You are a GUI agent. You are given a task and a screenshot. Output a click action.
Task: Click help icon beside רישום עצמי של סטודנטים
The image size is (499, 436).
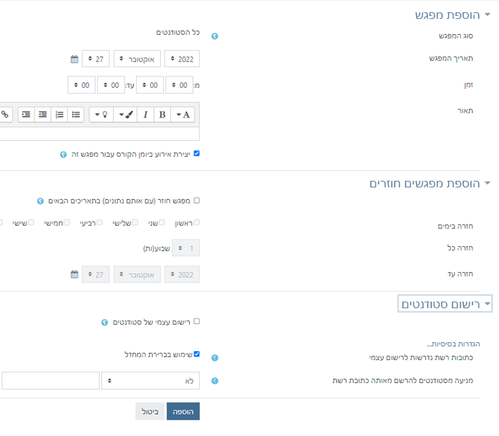(105, 322)
